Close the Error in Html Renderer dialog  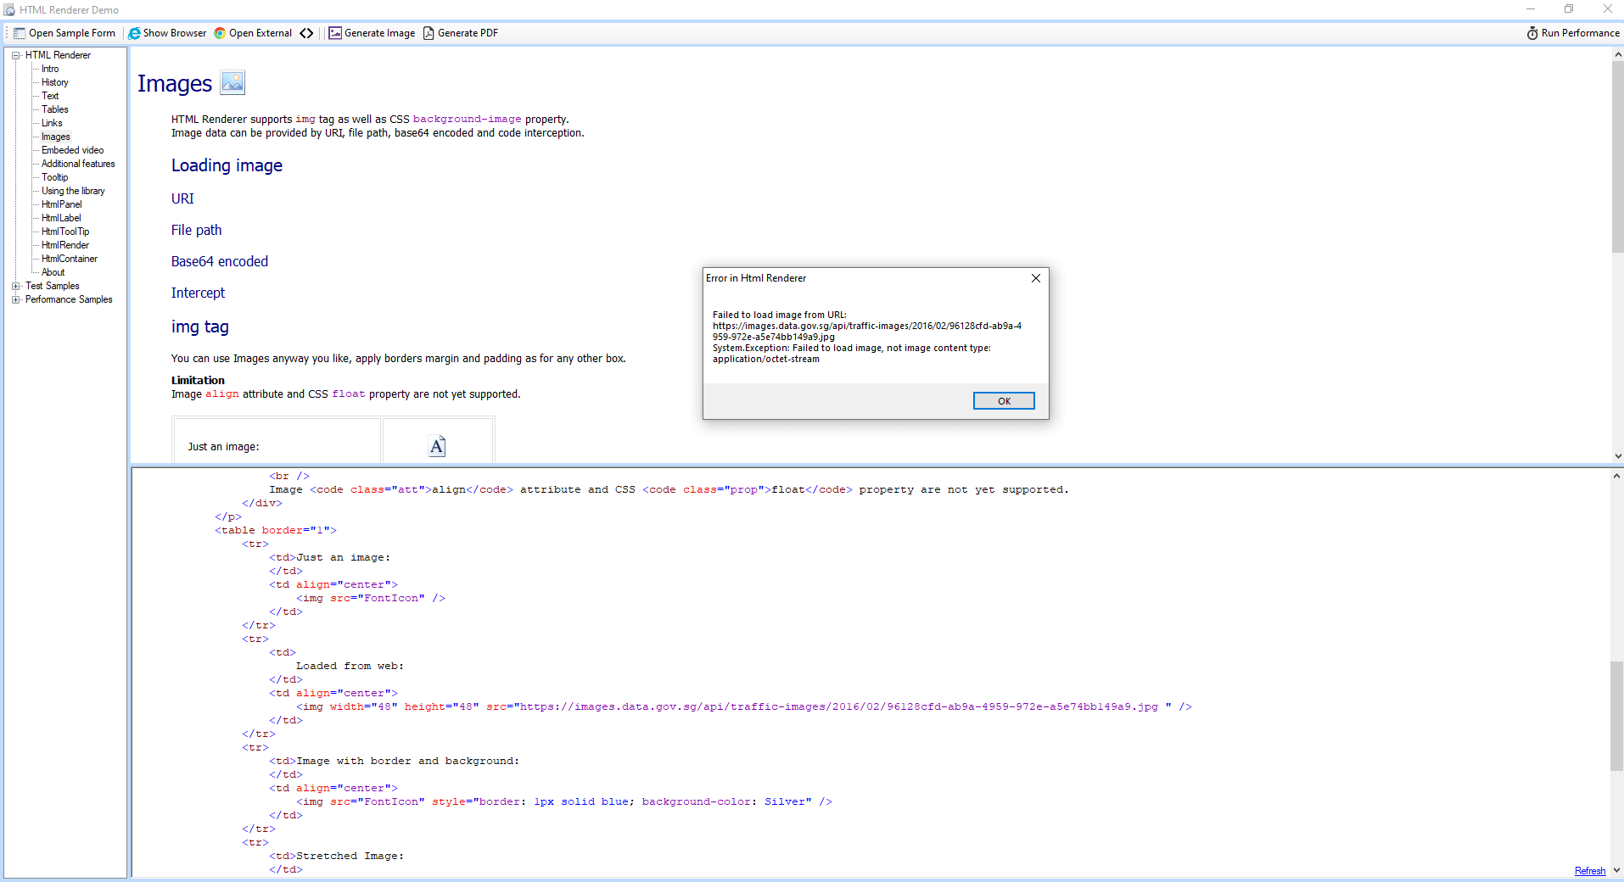pos(1035,278)
